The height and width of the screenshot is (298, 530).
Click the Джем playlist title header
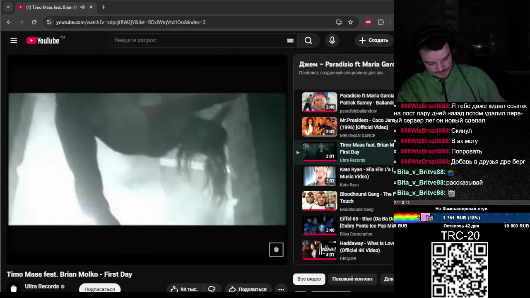(x=346, y=64)
